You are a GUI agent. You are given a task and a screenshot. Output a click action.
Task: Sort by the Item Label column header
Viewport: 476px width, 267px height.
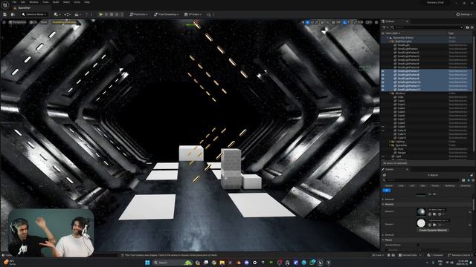point(392,33)
